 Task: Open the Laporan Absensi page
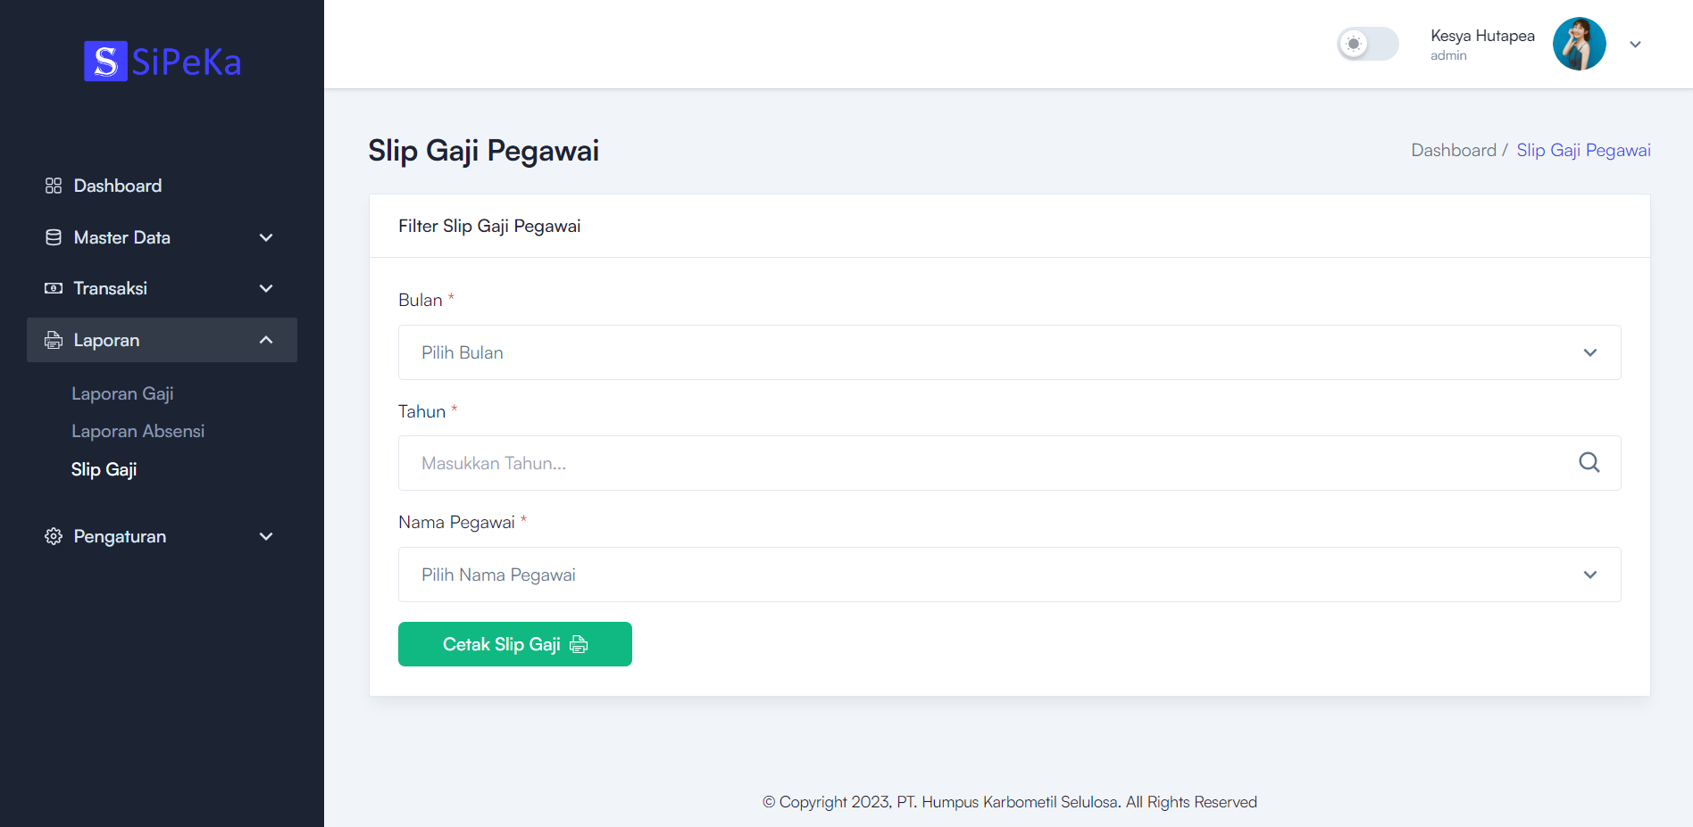tap(138, 431)
